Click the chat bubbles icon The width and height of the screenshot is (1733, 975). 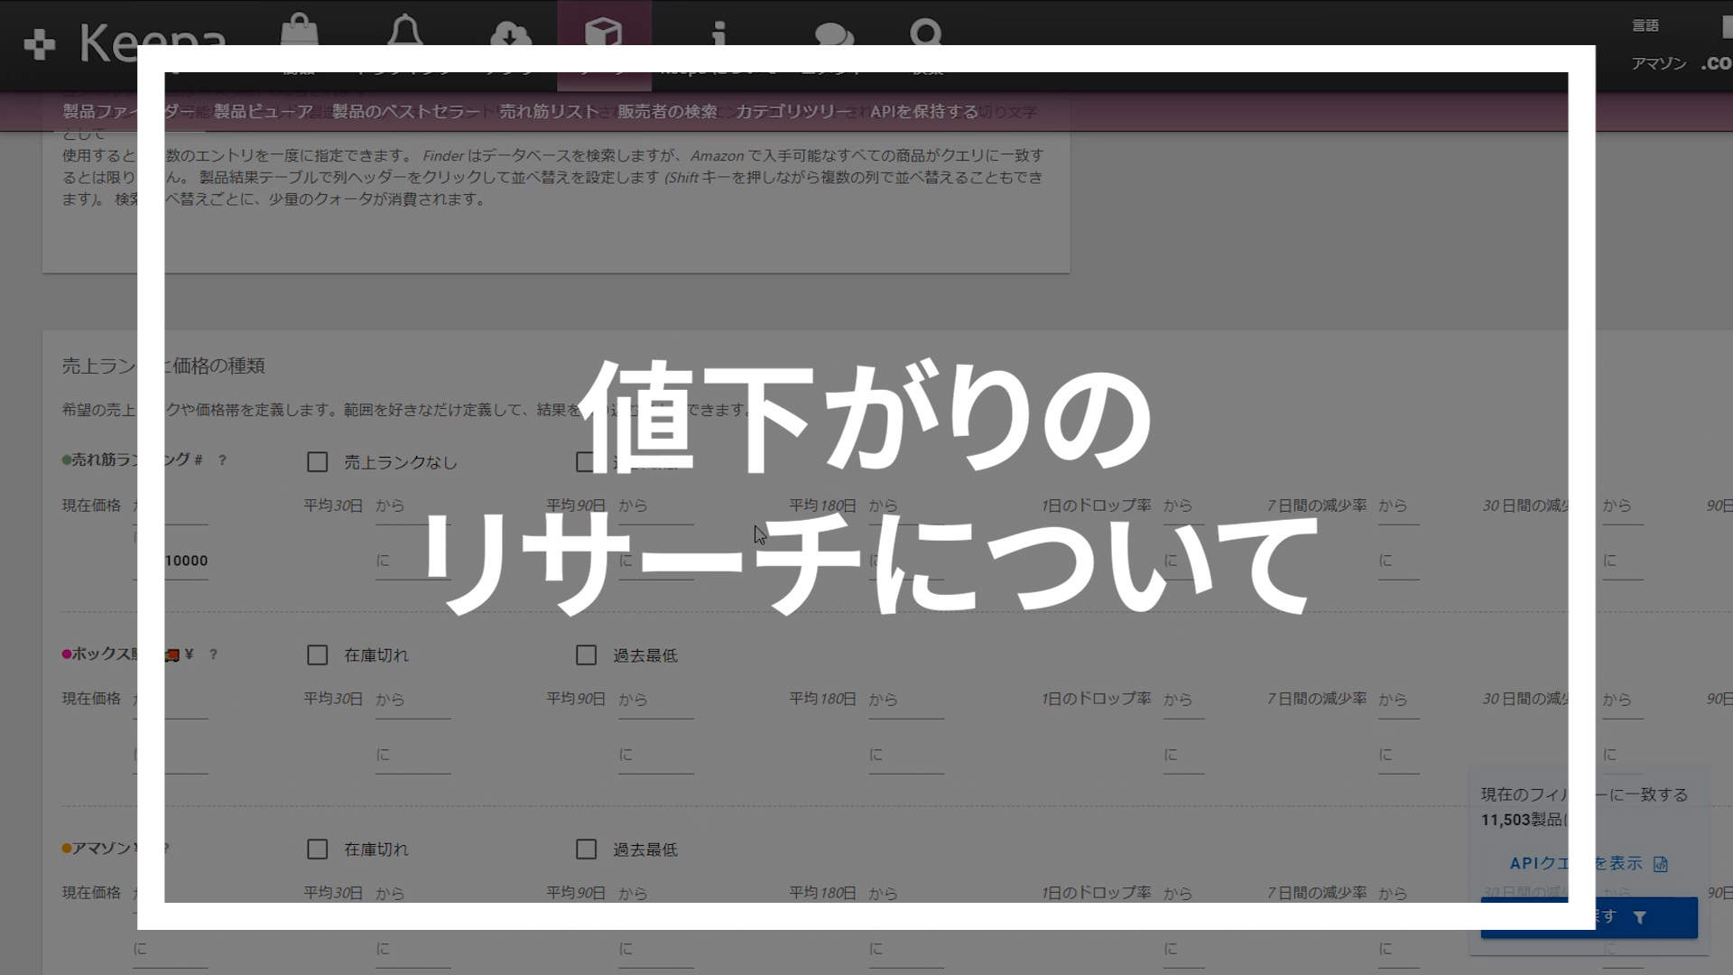click(x=833, y=34)
